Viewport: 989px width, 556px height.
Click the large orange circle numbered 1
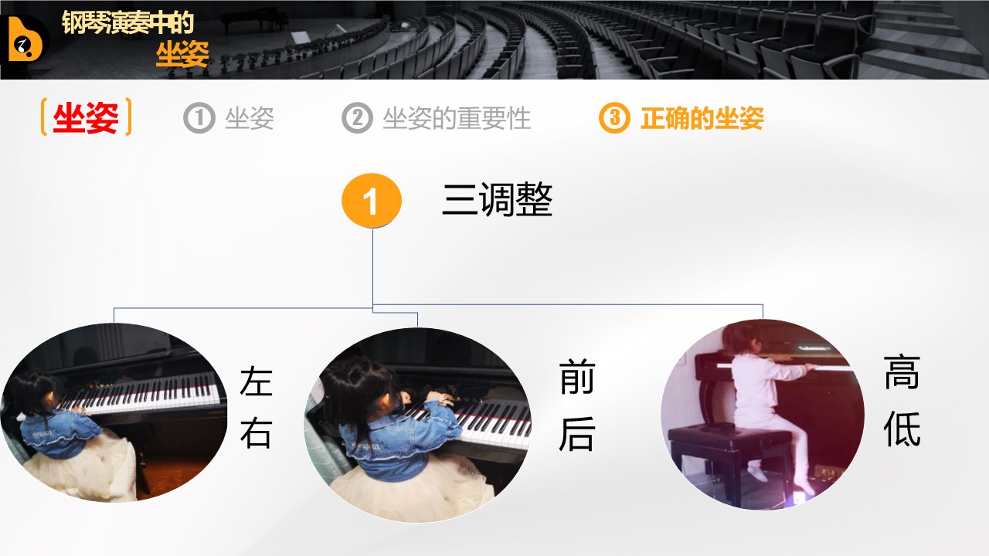point(372,201)
